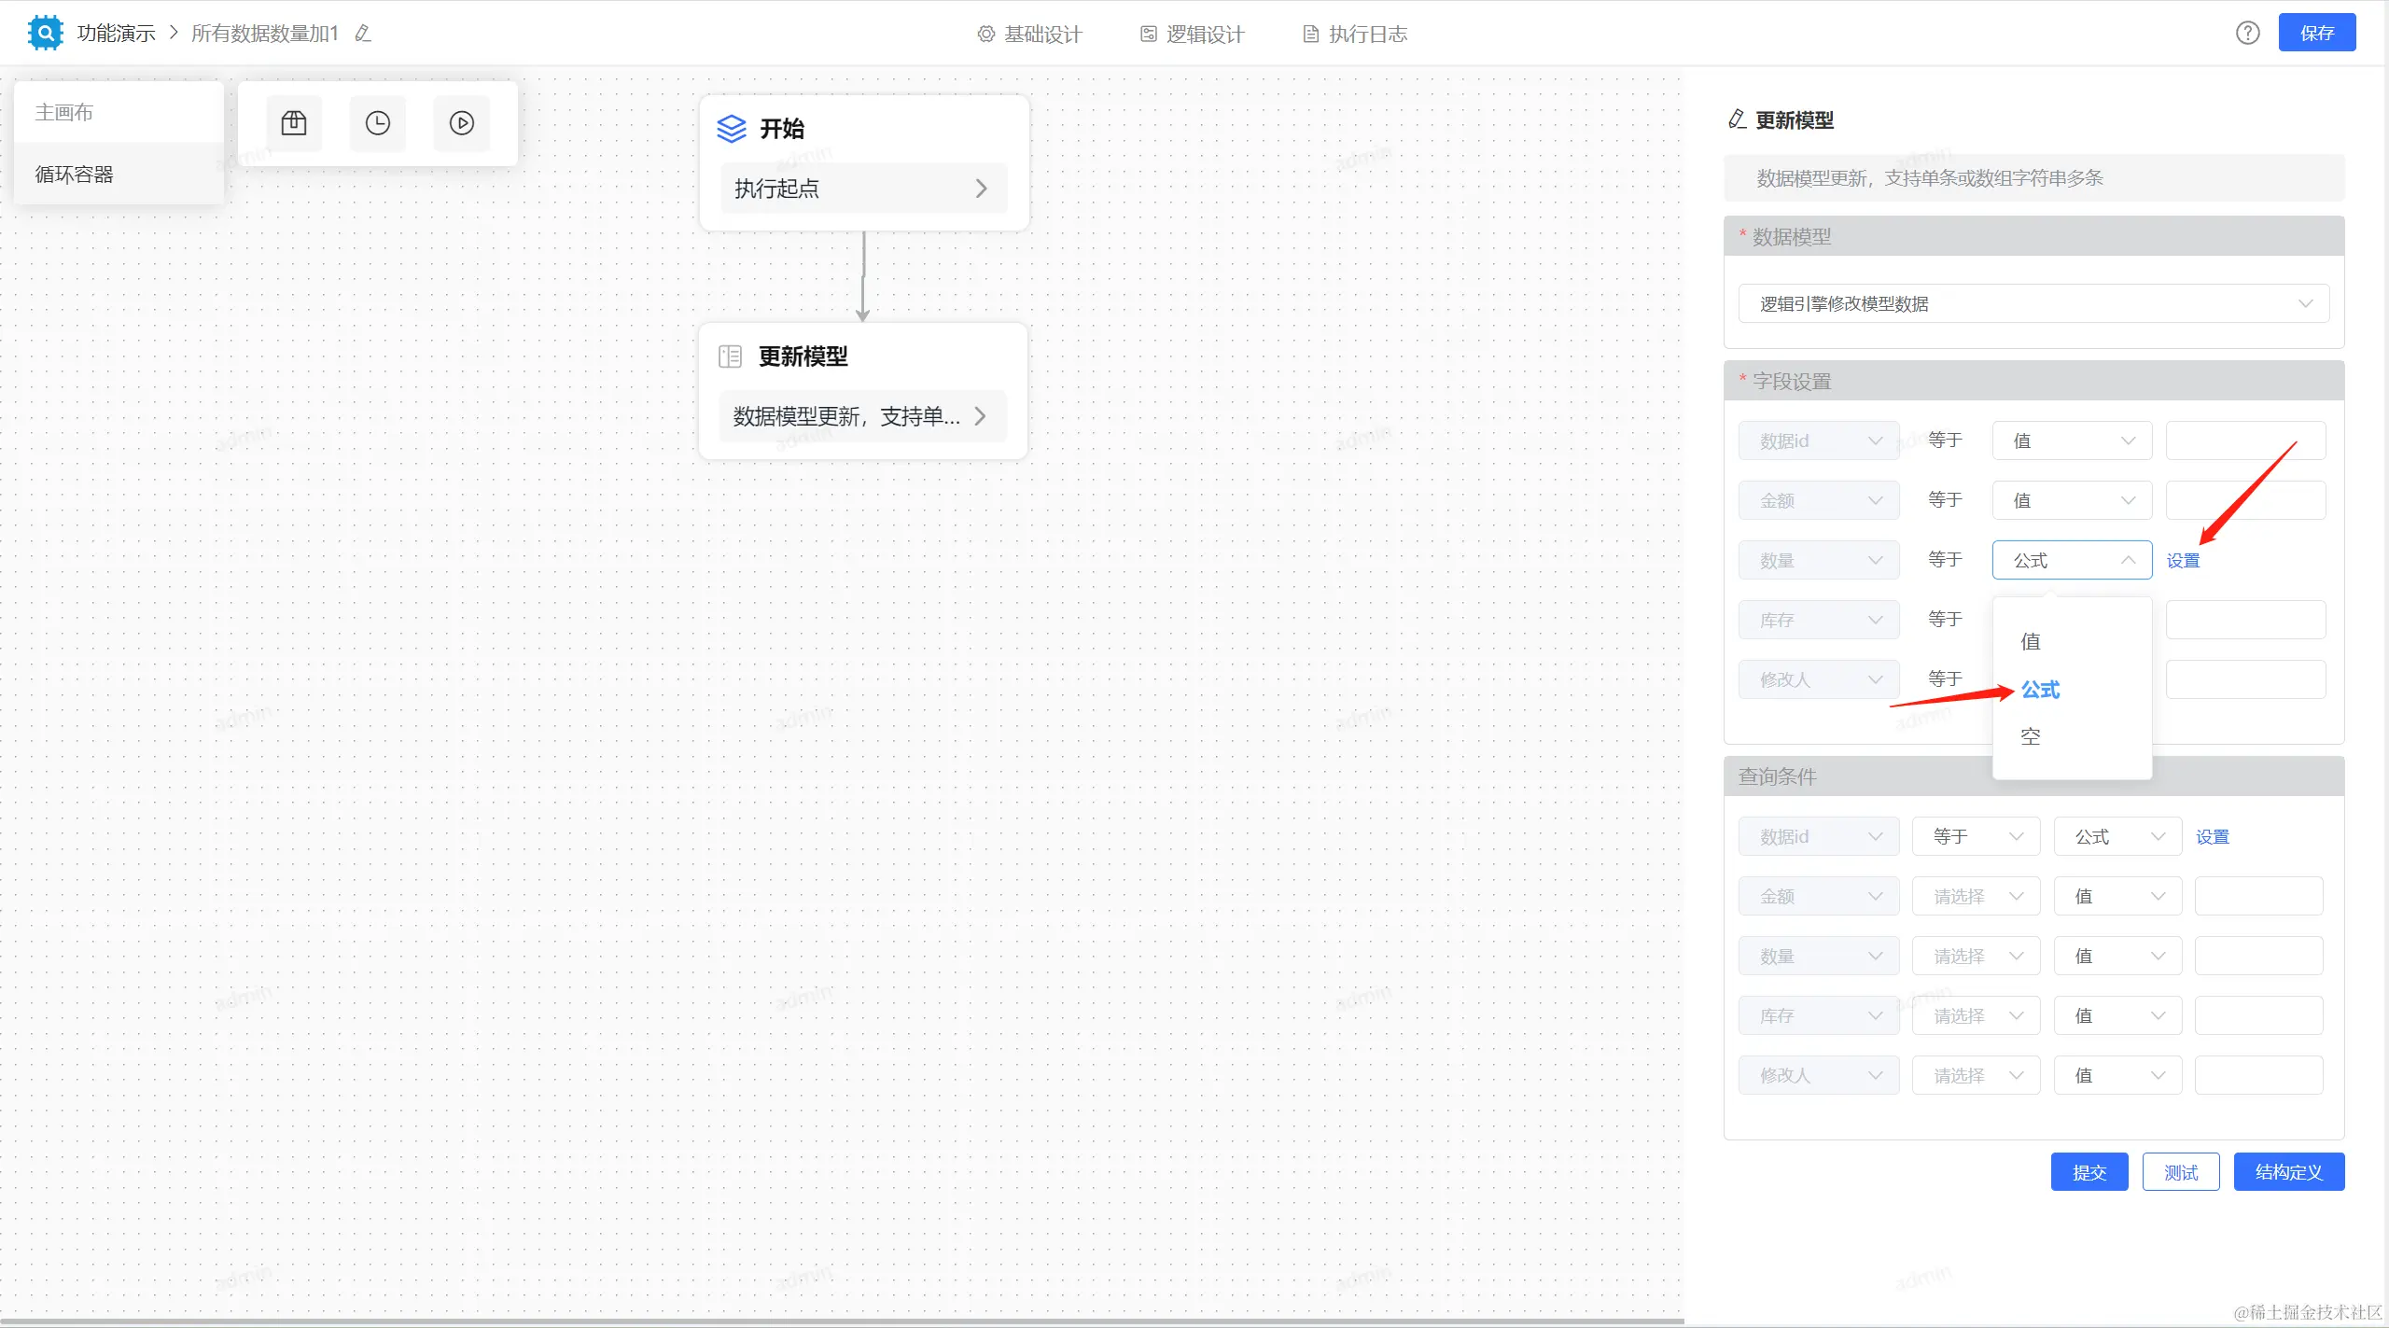
Task: Open 数据id 等于 operator dropdown in 查询条件
Action: pos(1976,836)
